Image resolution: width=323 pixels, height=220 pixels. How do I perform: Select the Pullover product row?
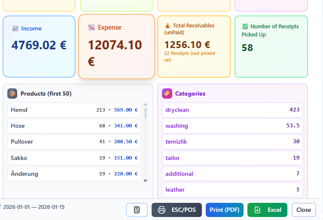click(74, 142)
